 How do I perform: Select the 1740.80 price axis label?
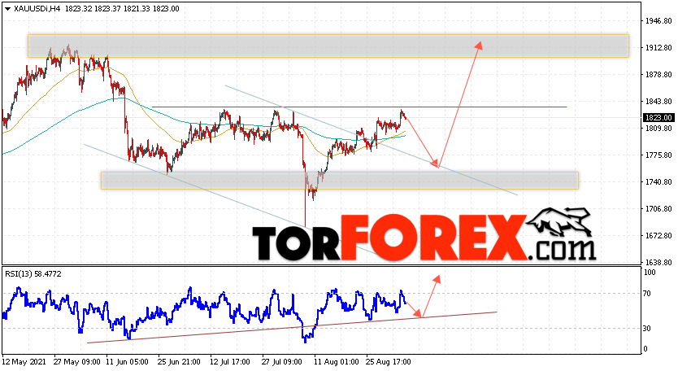658,181
